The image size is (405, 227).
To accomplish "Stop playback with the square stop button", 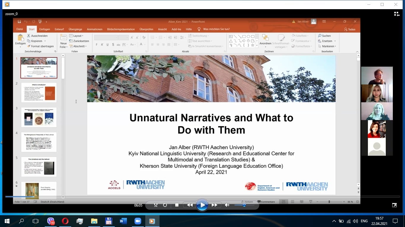I will tap(177, 205).
